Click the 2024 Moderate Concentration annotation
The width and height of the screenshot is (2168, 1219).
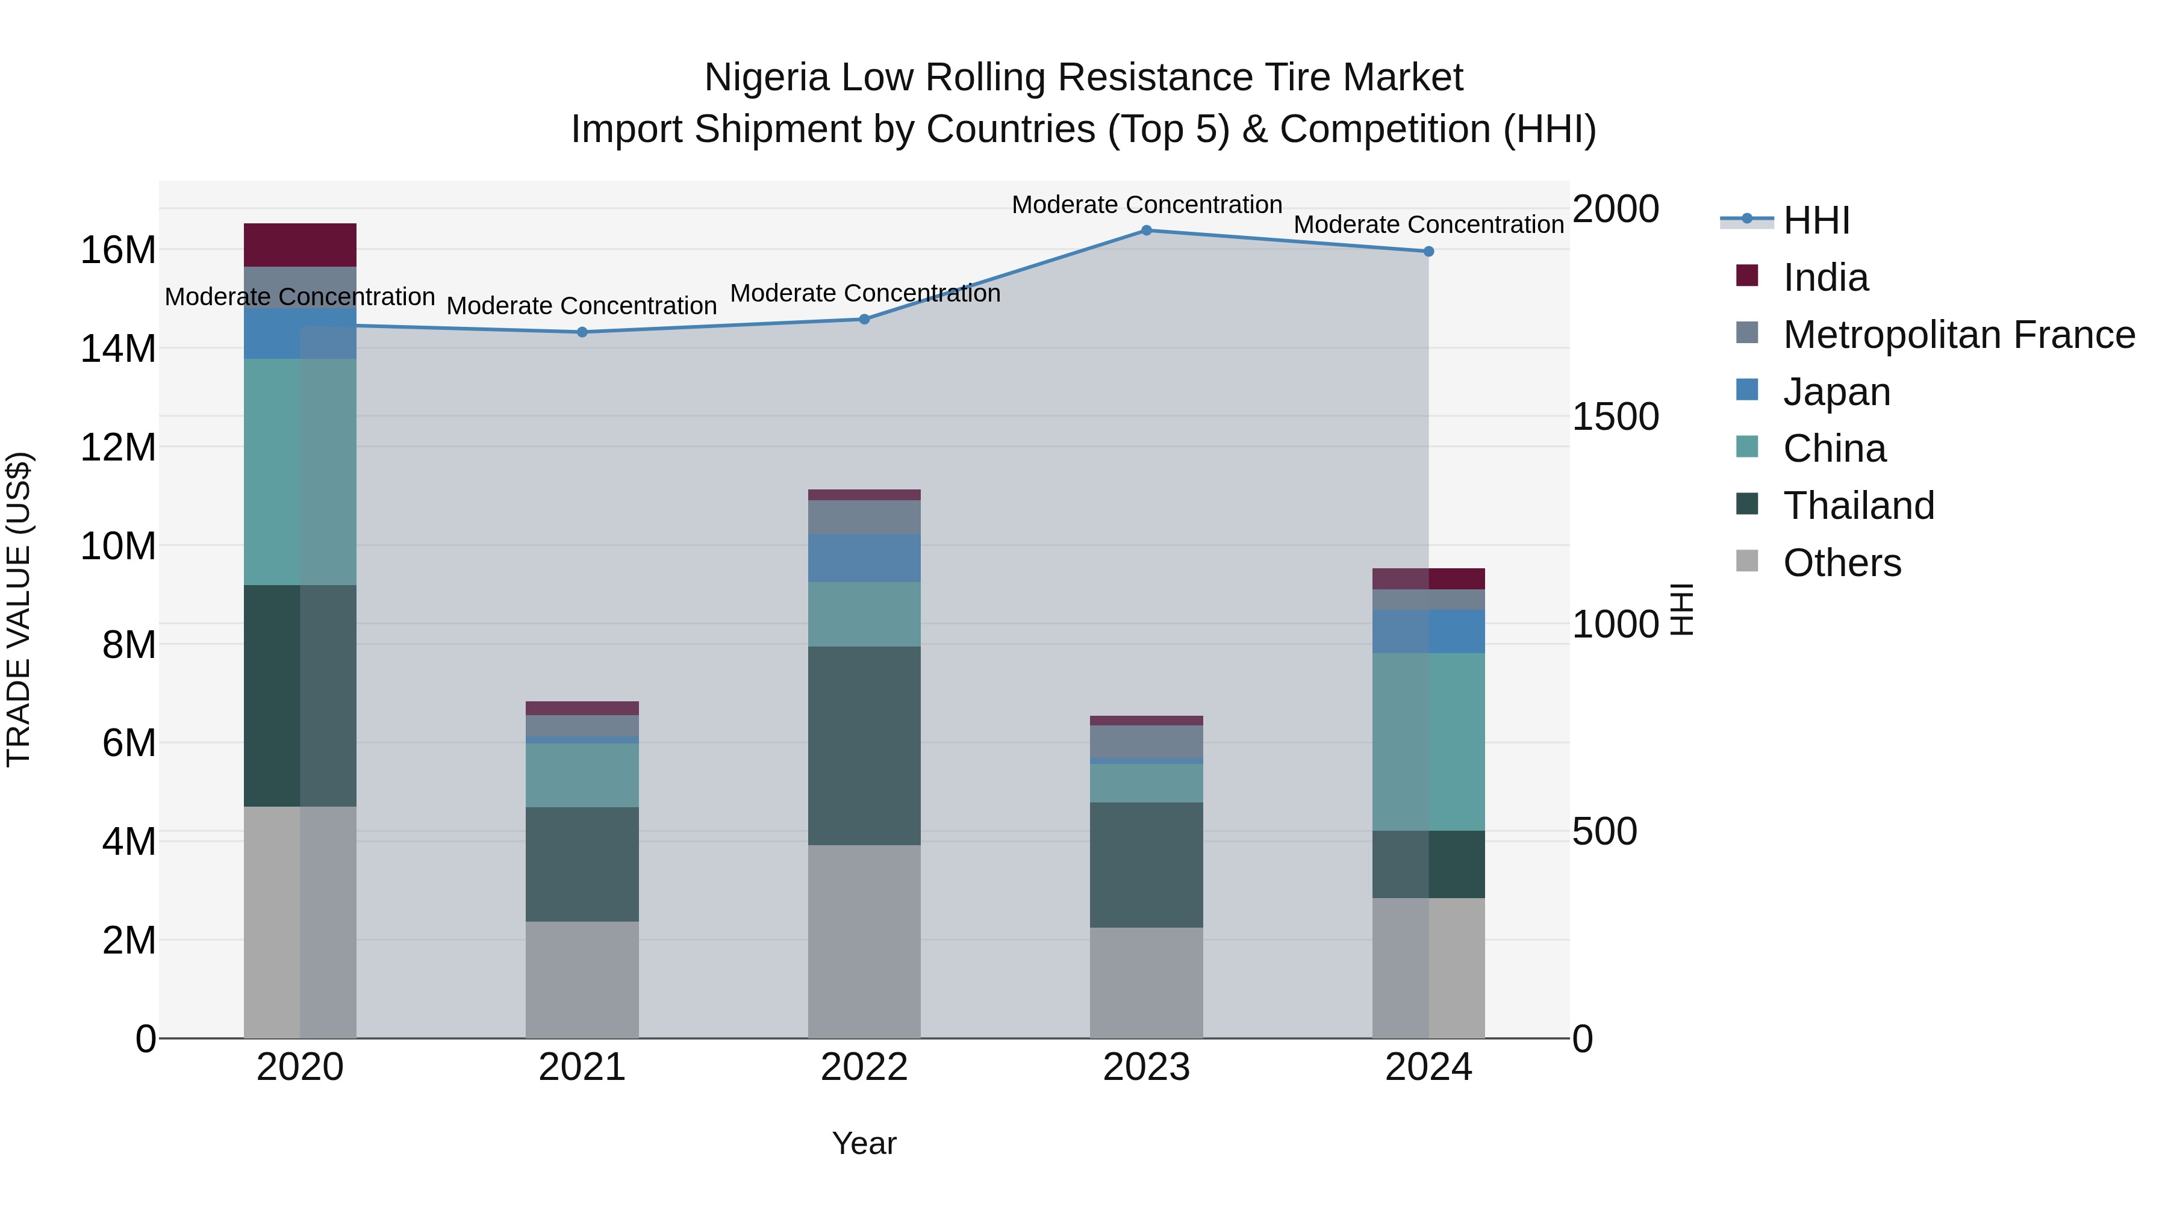1428,225
